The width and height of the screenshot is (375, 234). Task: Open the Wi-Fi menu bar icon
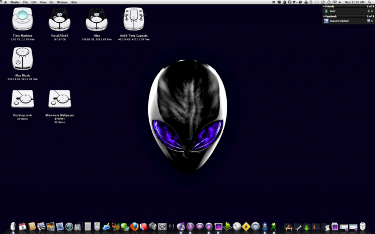pos(335,2)
